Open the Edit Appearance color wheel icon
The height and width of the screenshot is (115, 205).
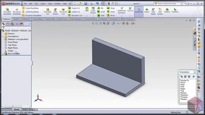124,23
